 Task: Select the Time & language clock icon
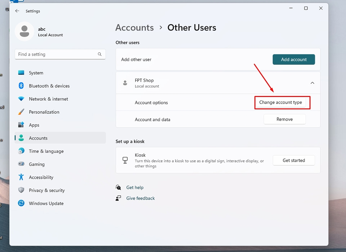coord(21,151)
